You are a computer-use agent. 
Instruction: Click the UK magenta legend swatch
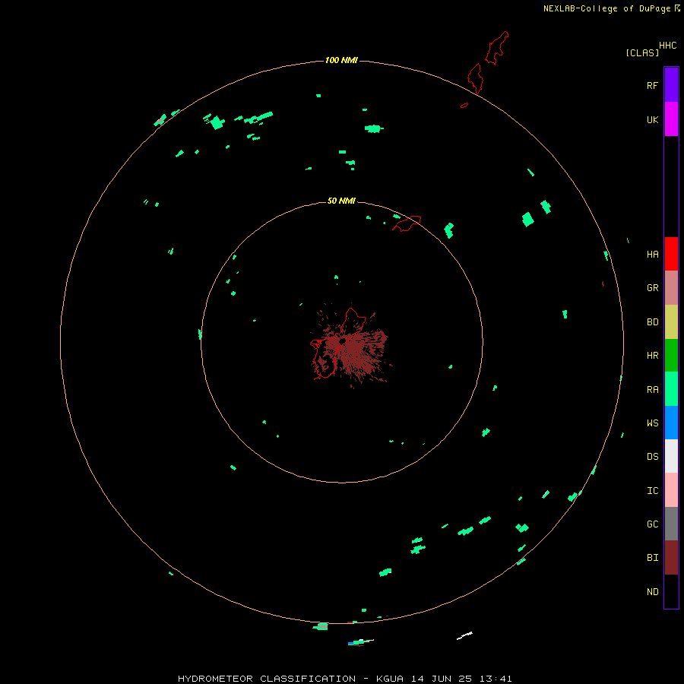click(x=671, y=119)
